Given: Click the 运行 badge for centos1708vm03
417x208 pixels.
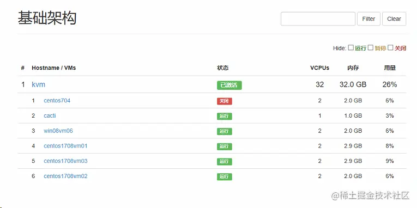Looking at the screenshot, I should 225,162.
